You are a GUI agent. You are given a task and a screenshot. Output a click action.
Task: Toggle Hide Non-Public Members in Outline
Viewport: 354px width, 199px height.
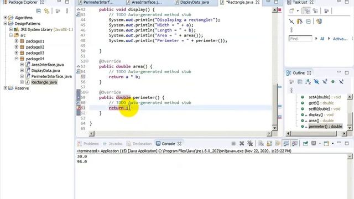click(x=333, y=82)
